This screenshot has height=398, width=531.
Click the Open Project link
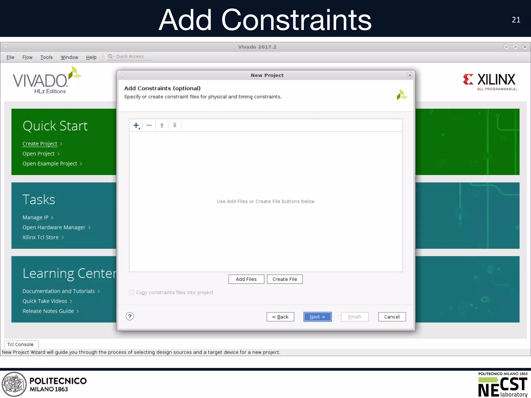[38, 154]
